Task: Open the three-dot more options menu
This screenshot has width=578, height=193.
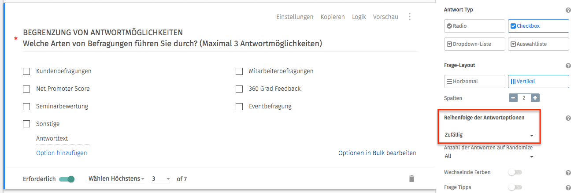Action: (410, 17)
